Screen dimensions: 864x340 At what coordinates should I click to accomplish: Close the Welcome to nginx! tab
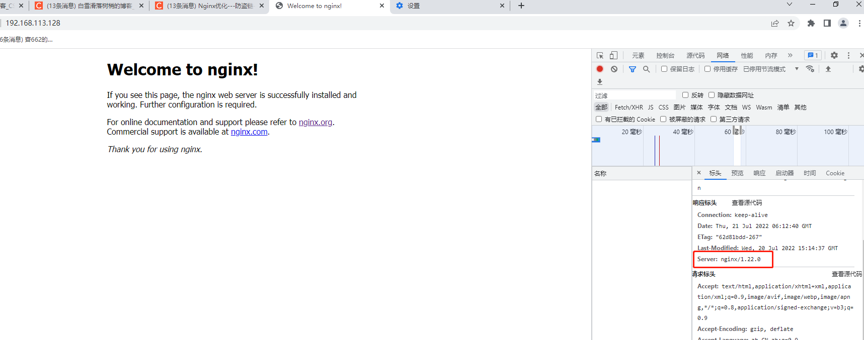coord(382,6)
